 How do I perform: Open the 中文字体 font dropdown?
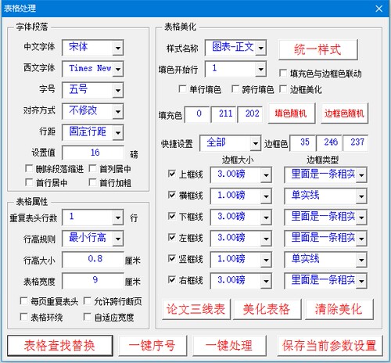(118, 48)
